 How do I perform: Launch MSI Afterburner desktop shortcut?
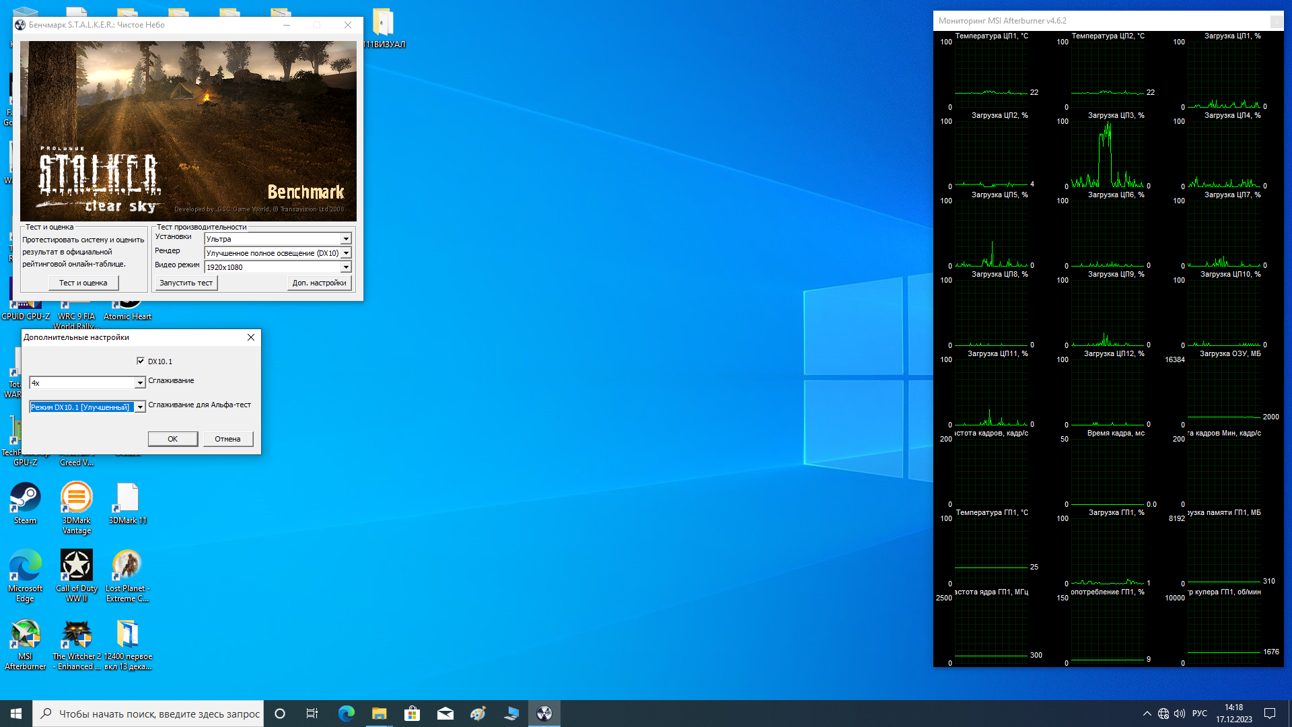pyautogui.click(x=26, y=635)
